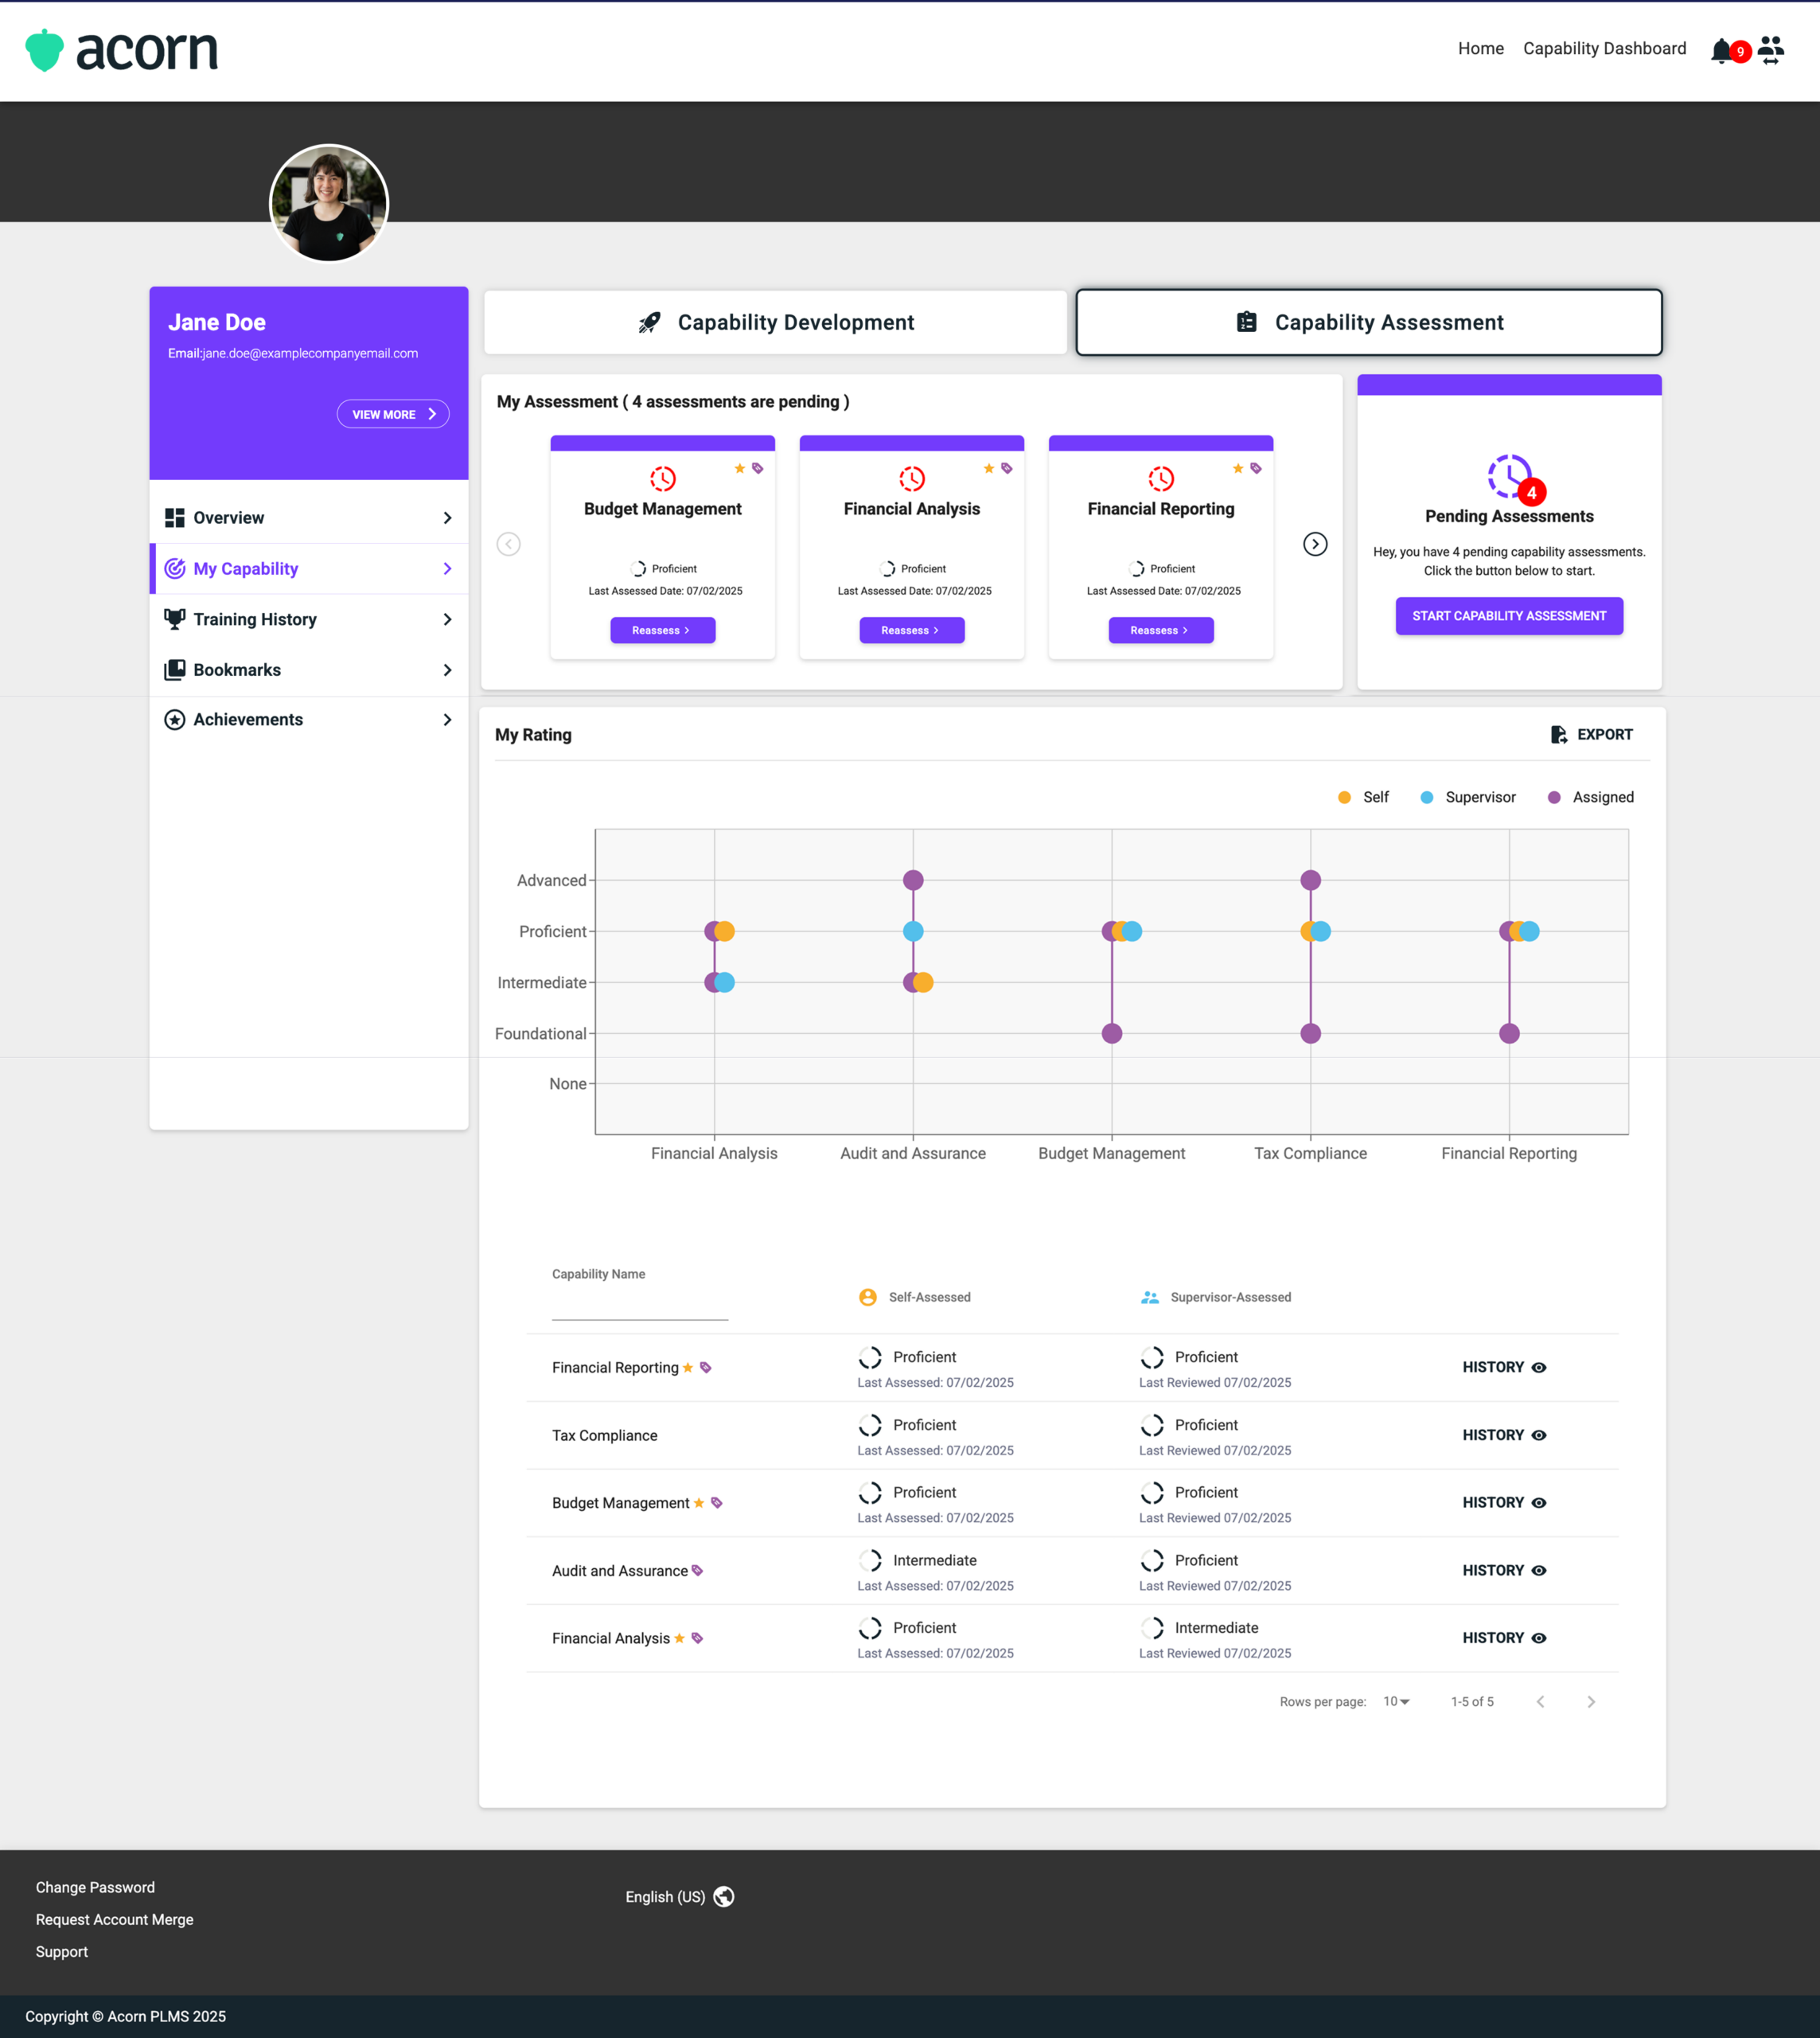1820x2038 pixels.
Task: Click the right arrow to see more assessments
Action: tap(1315, 543)
